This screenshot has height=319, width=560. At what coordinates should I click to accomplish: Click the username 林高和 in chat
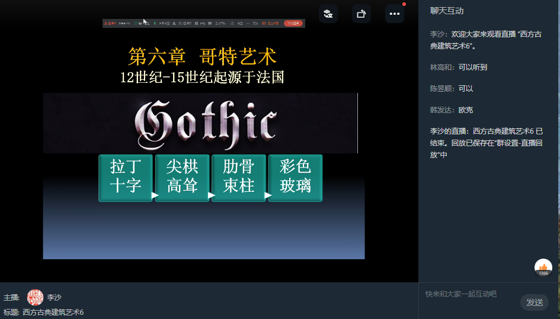click(x=442, y=67)
